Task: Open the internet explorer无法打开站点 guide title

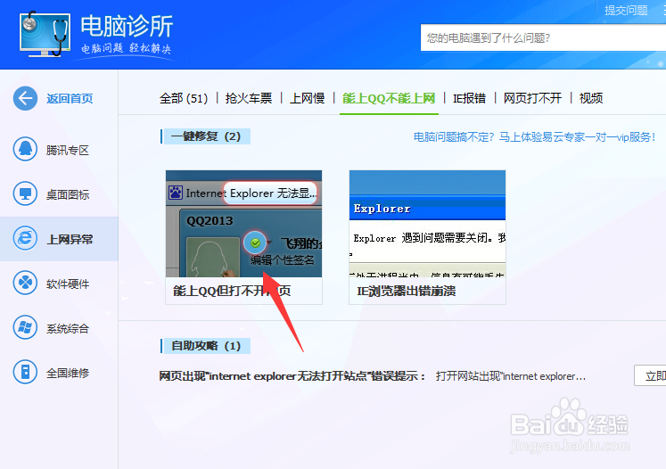Action: pos(292,376)
